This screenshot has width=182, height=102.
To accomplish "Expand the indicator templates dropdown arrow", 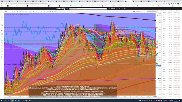I will [39, 11].
